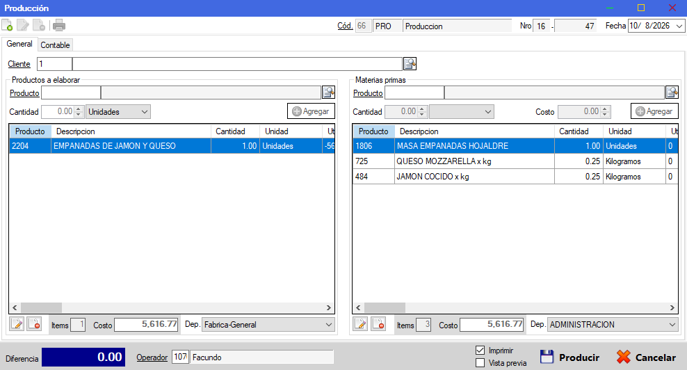This screenshot has height=370, width=687.
Task: Open the Cliente search lookup icon
Action: 410,64
